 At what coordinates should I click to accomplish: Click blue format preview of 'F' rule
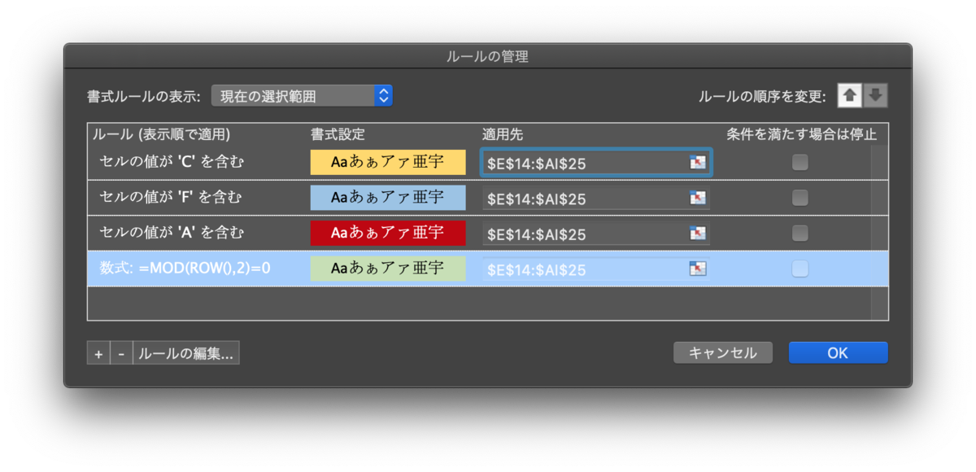[x=388, y=197]
